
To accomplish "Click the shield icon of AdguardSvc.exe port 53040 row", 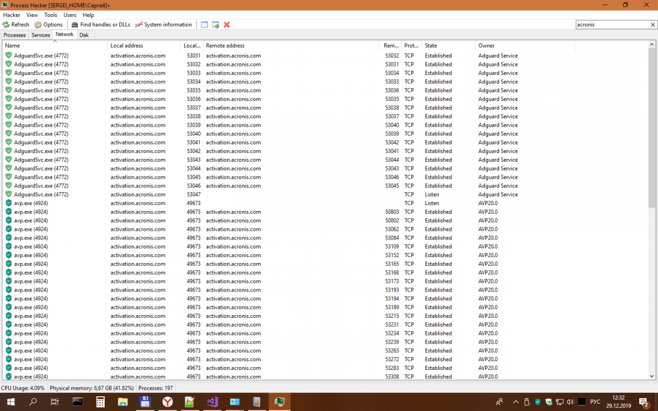I will (8, 134).
